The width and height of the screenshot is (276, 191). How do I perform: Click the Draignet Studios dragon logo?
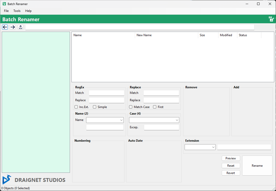[x=7, y=180]
